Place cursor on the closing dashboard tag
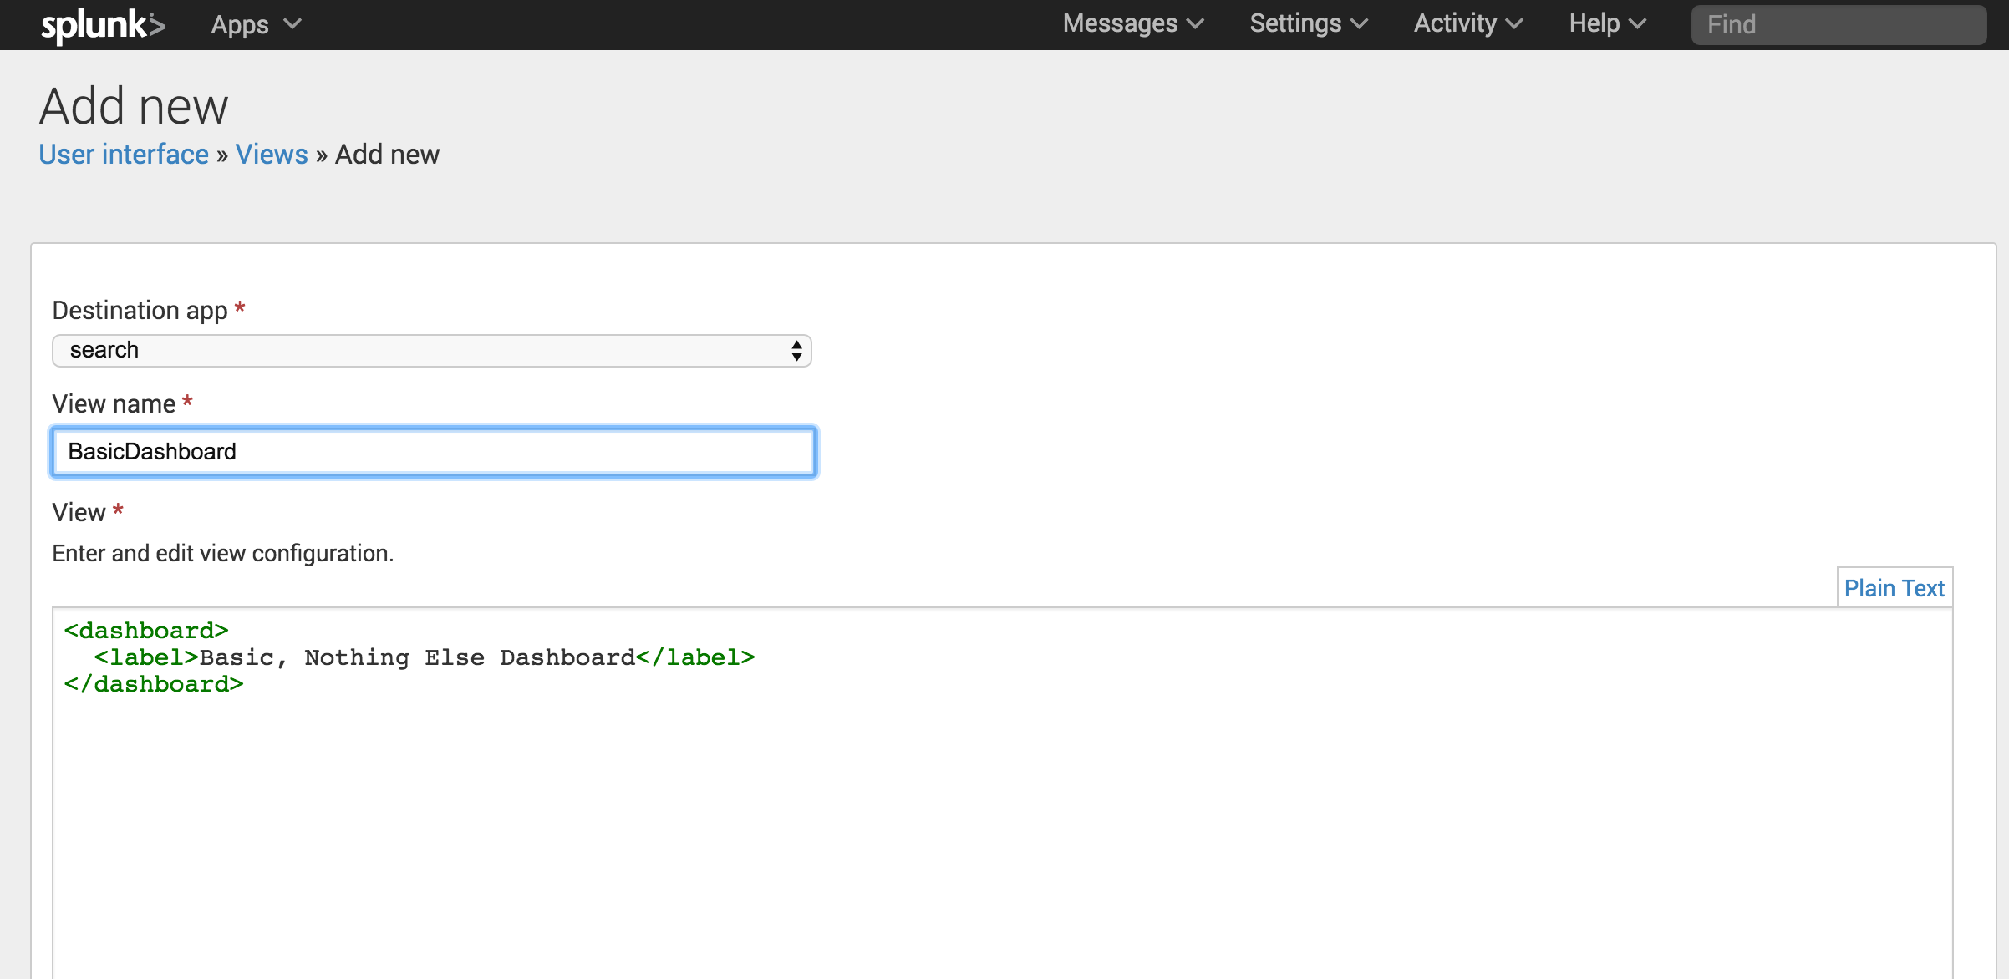The width and height of the screenshot is (2009, 979). tap(154, 684)
